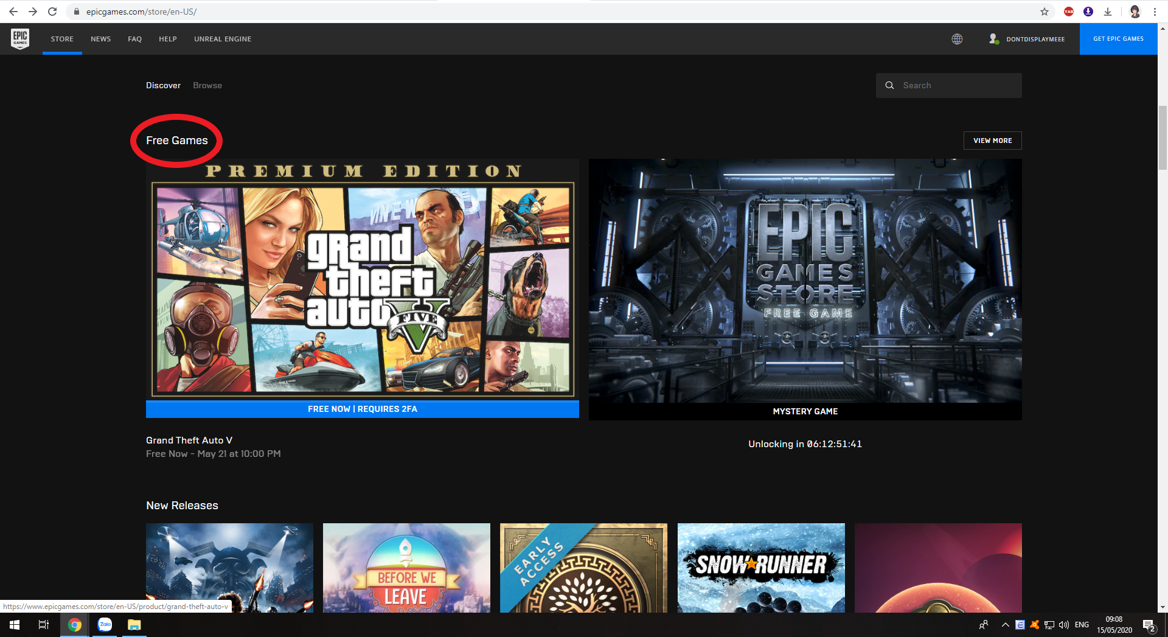
Task: Show hidden system tray icons
Action: coord(1005,625)
